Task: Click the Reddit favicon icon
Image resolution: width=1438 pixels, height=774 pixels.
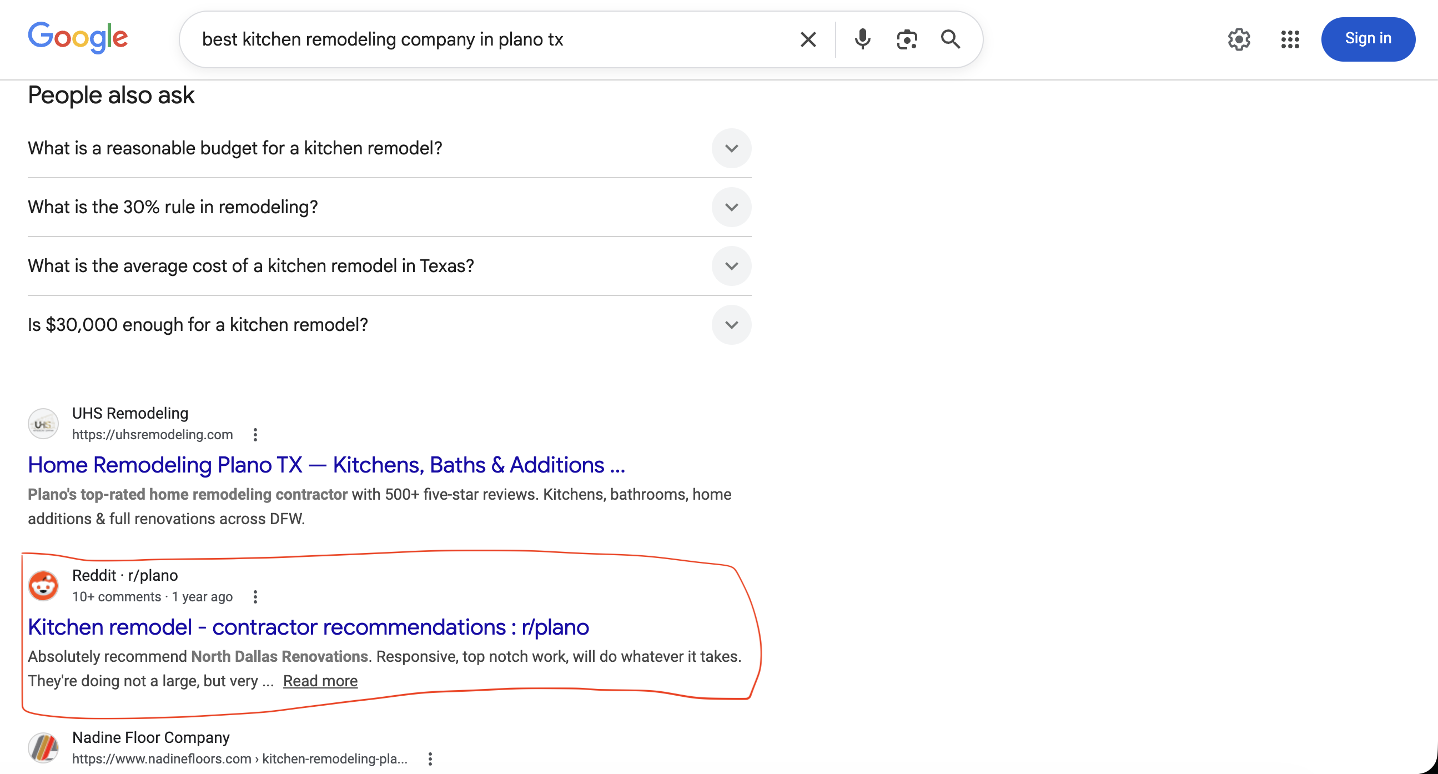Action: 43,586
